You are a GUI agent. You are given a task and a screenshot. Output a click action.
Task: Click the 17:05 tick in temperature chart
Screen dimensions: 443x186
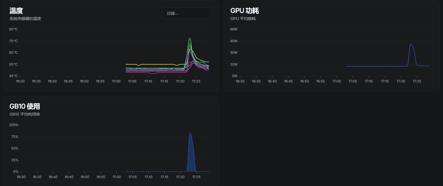click(x=132, y=81)
